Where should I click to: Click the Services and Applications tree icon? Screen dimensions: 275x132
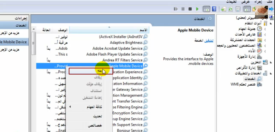click(x=265, y=73)
